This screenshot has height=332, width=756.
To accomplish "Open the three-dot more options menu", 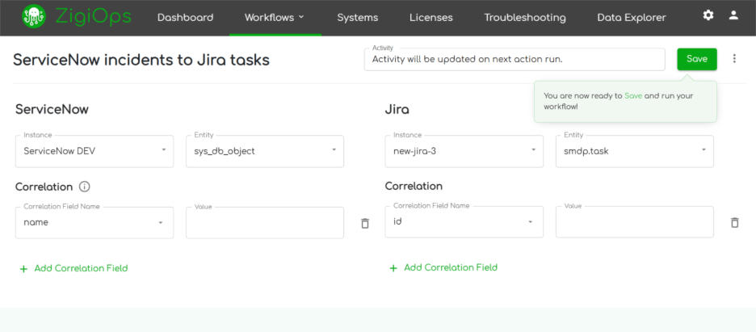I will [734, 59].
